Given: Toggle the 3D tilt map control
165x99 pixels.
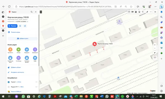Looking at the screenshot, I should tap(155, 58).
